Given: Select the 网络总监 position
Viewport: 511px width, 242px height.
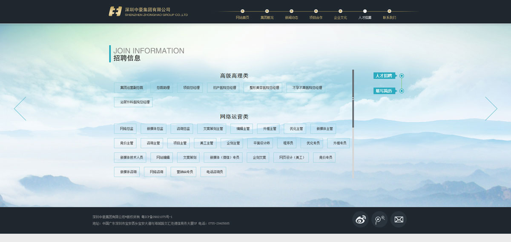Looking at the screenshot, I should tap(126, 128).
